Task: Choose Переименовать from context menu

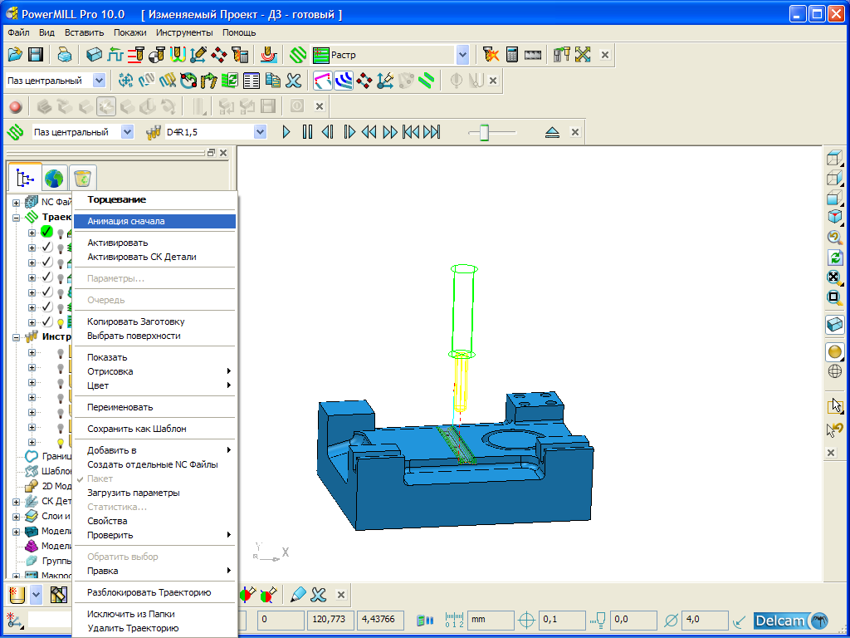Action: [x=154, y=407]
